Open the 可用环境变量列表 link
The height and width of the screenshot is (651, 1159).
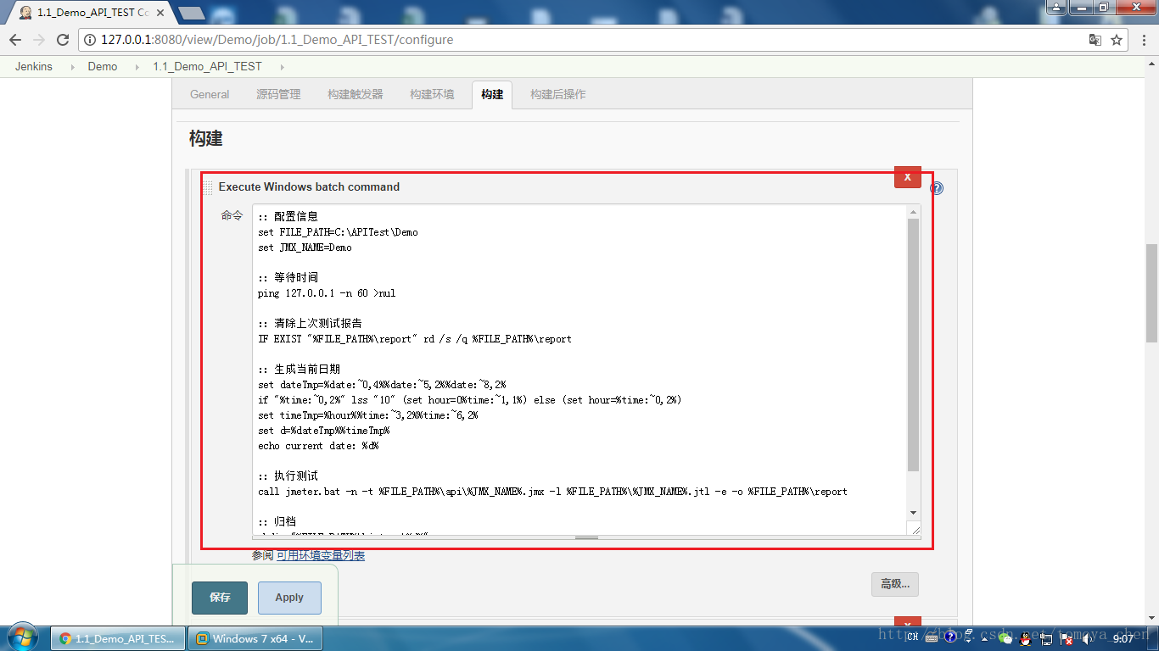321,555
